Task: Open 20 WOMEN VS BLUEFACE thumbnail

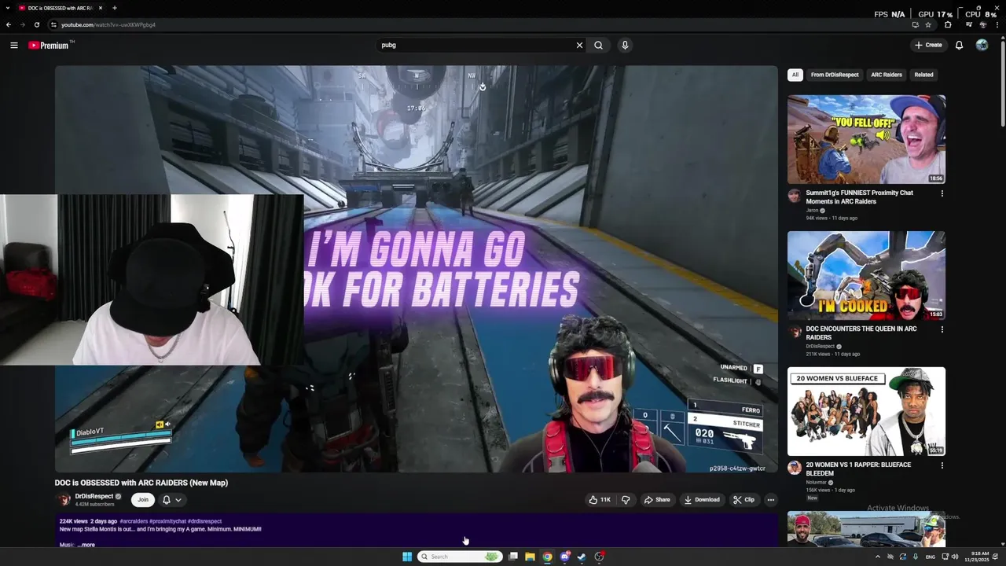Action: (x=866, y=411)
